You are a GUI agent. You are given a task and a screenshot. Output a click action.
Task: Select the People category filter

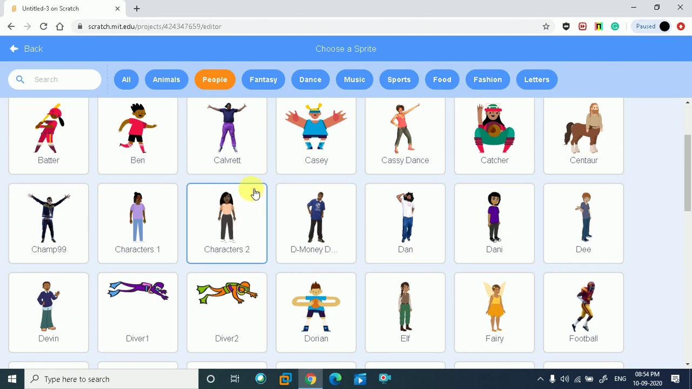click(215, 79)
